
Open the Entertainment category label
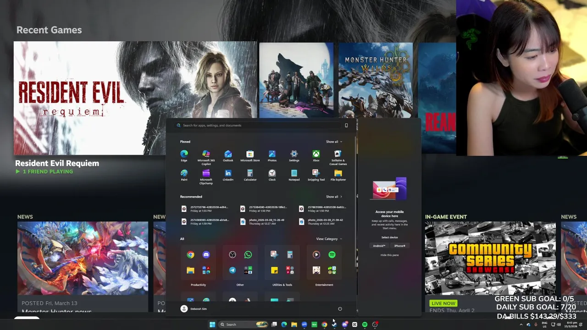coord(324,285)
